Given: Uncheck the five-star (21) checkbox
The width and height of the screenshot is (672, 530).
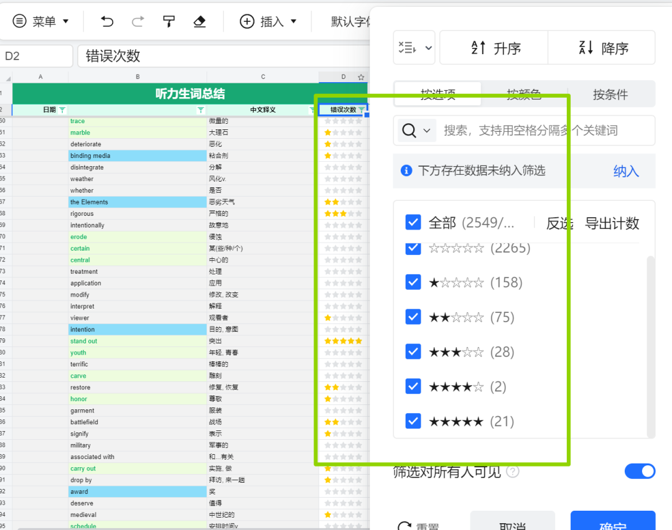Looking at the screenshot, I should point(413,422).
